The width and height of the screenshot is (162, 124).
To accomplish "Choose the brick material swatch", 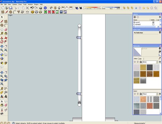I will coord(150,74).
